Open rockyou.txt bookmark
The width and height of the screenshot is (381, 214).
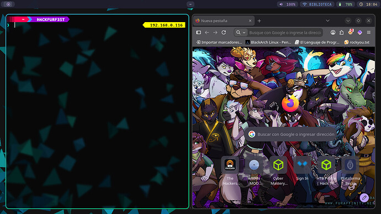(x=357, y=42)
